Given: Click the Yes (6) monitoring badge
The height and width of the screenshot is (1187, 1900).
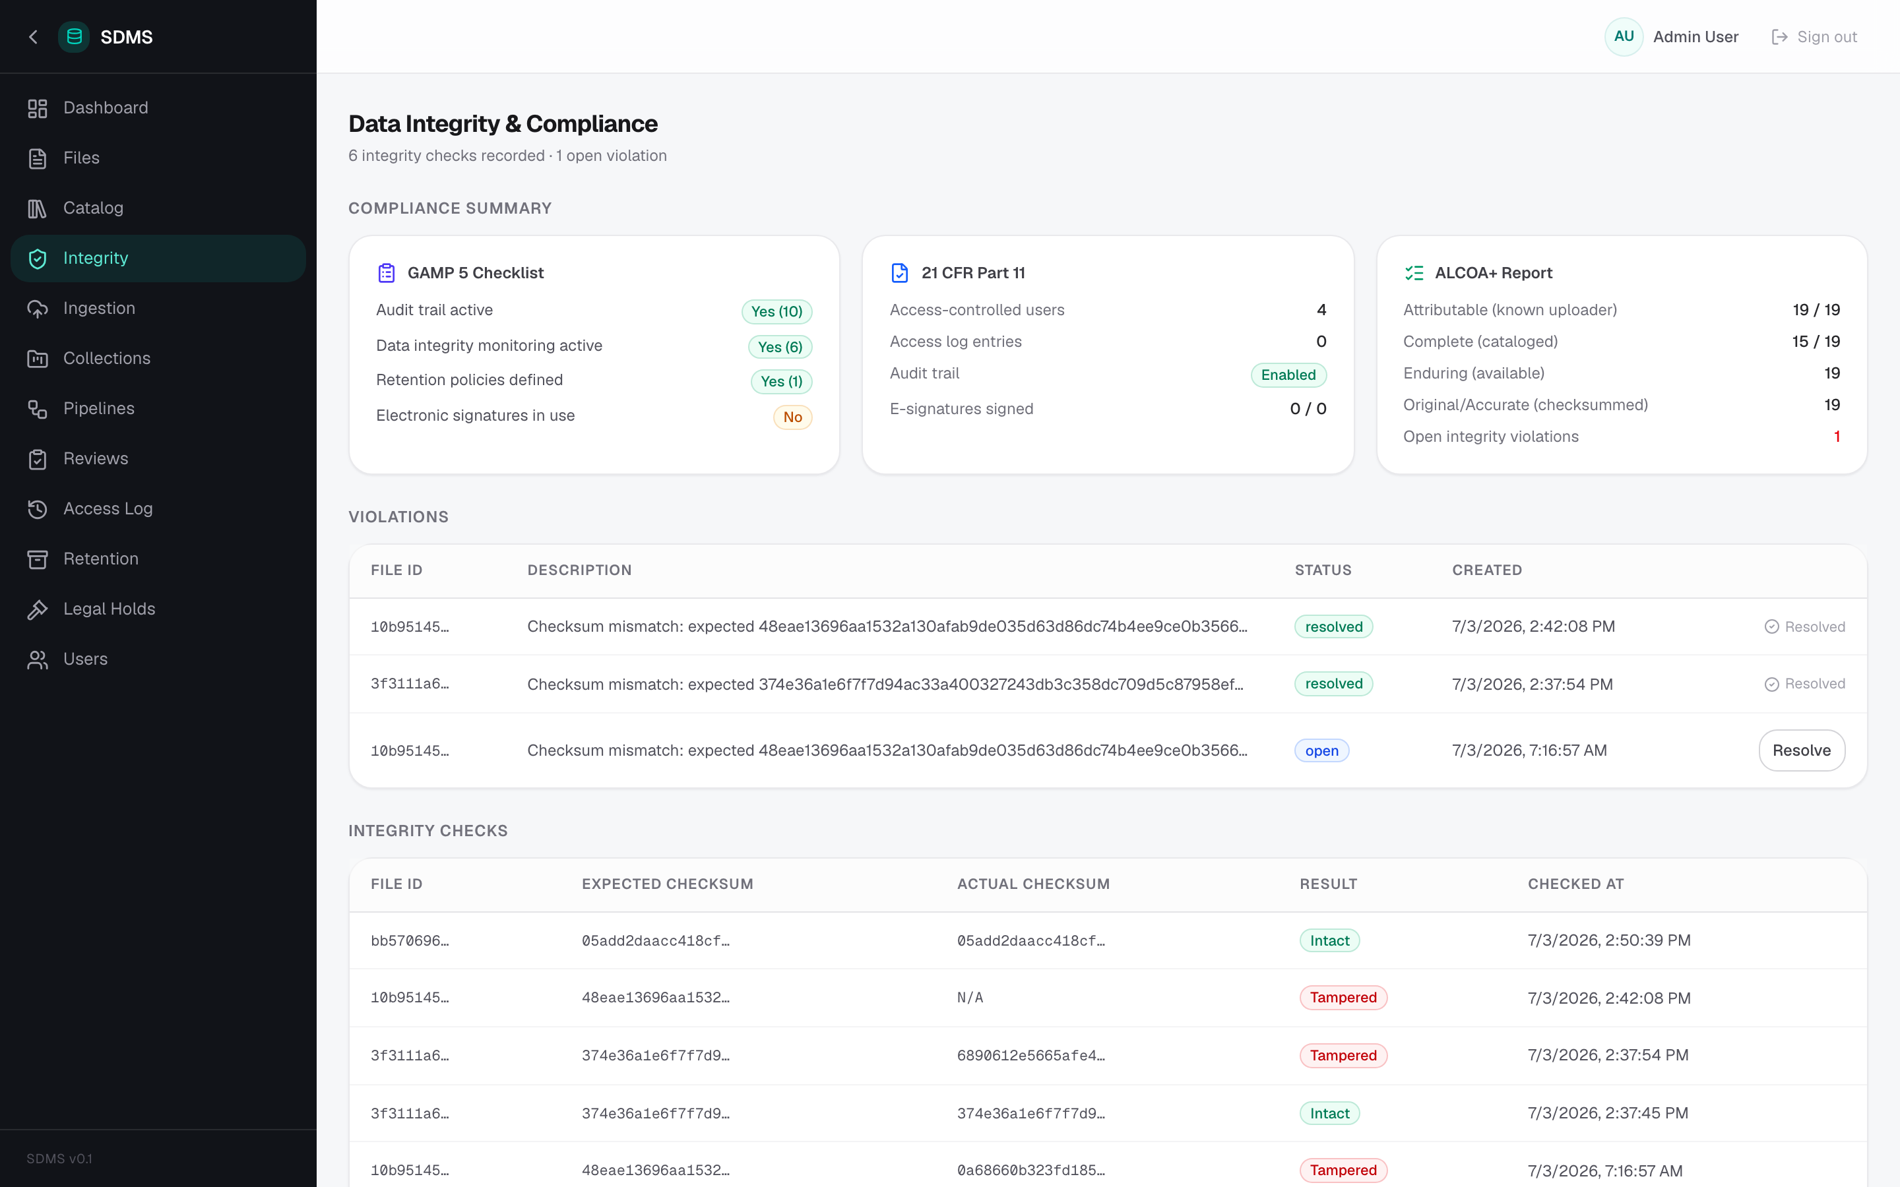Looking at the screenshot, I should 780,347.
